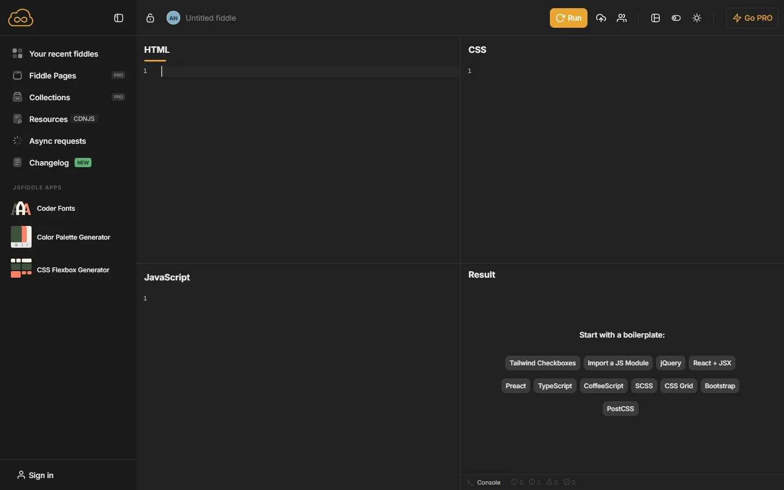The image size is (784, 490).
Task: Open Async requests
Action: pyautogui.click(x=58, y=141)
